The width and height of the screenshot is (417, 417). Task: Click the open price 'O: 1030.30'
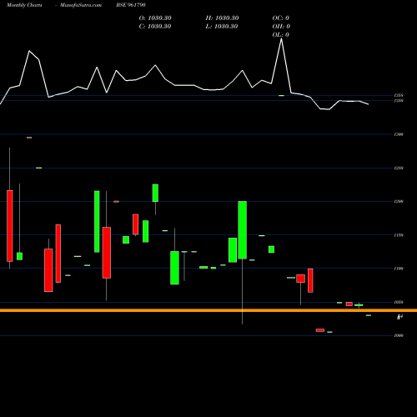click(155, 18)
